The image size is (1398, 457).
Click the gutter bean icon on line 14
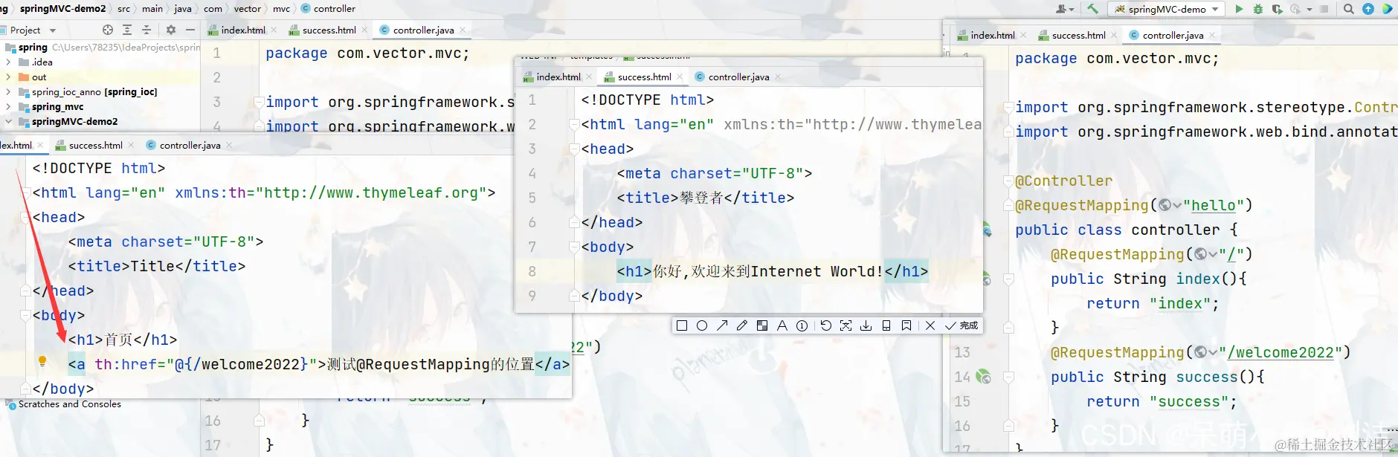983,377
